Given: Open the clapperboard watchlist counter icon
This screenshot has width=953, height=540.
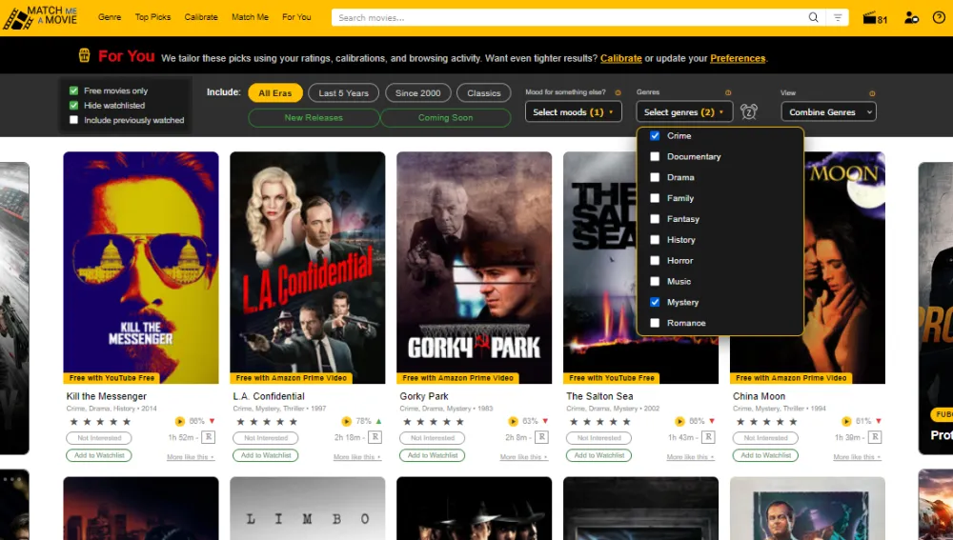Looking at the screenshot, I should (875, 18).
